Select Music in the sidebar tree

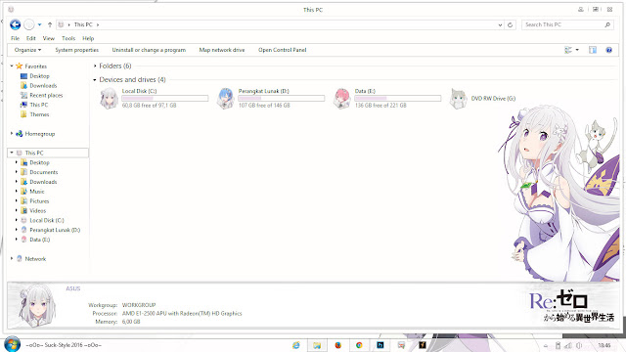37,192
